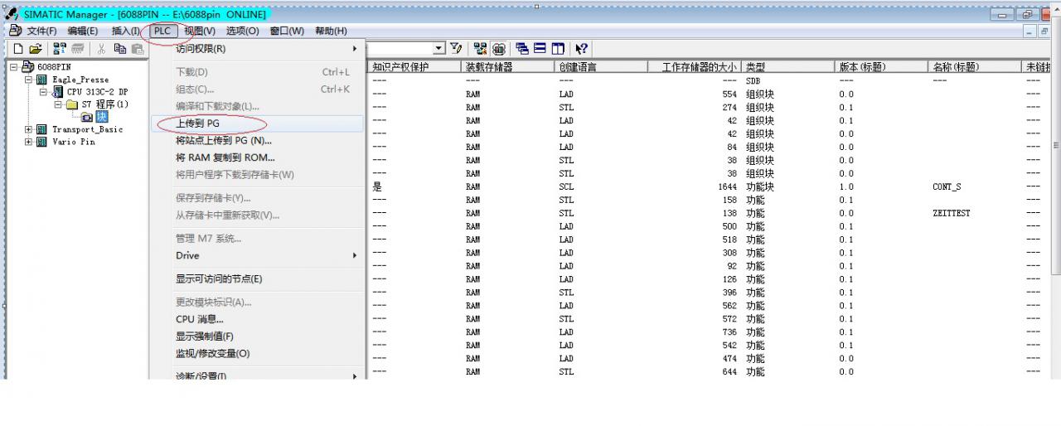The height and width of the screenshot is (426, 1061).
Task: Expand the Vario Pin station node
Action: click(x=30, y=142)
